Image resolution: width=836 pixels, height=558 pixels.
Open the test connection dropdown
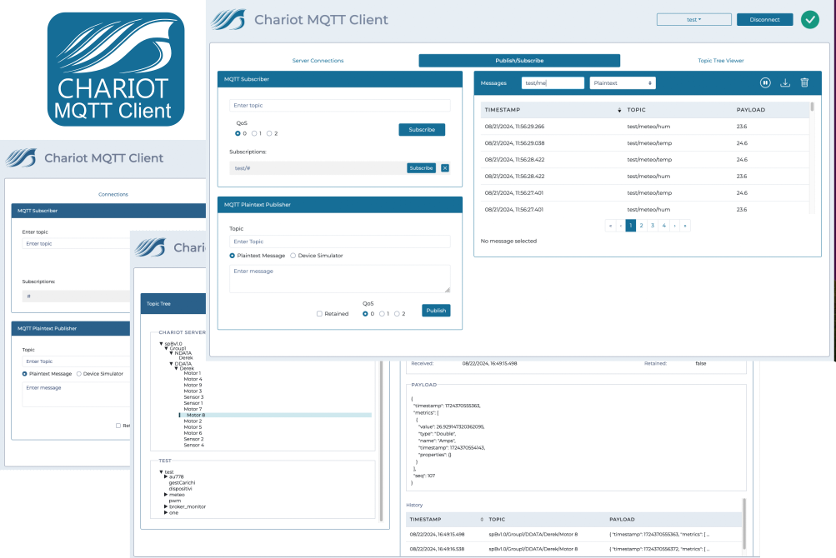pyautogui.click(x=693, y=20)
